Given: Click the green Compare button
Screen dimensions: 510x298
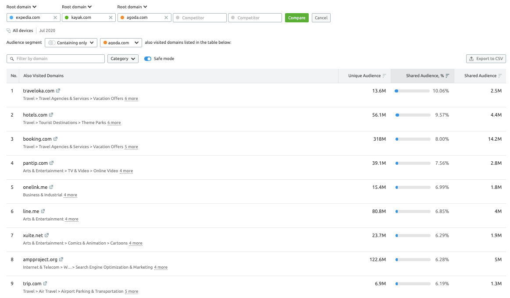Looking at the screenshot, I should [x=296, y=18].
